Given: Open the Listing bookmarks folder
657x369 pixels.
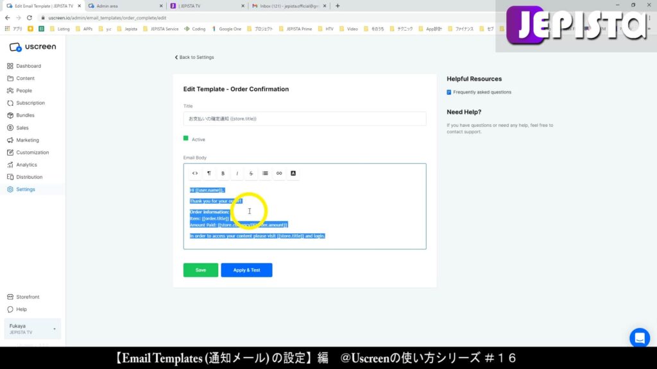Looking at the screenshot, I should [60, 29].
